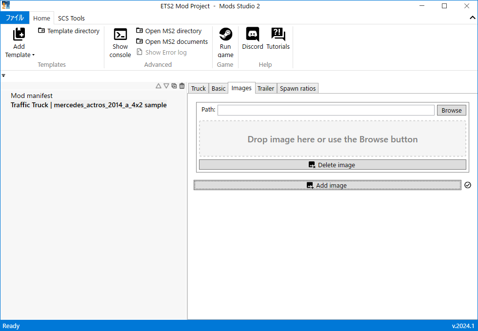Switch to the Spawn ratios tab
Viewport: 478px width, 331px height.
tap(298, 88)
